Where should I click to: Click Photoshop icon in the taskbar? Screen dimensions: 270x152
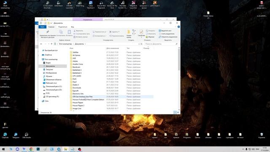point(38,149)
